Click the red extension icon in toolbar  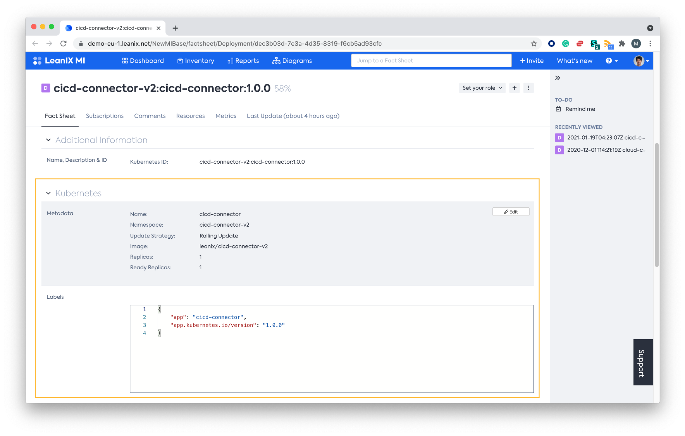(x=580, y=44)
